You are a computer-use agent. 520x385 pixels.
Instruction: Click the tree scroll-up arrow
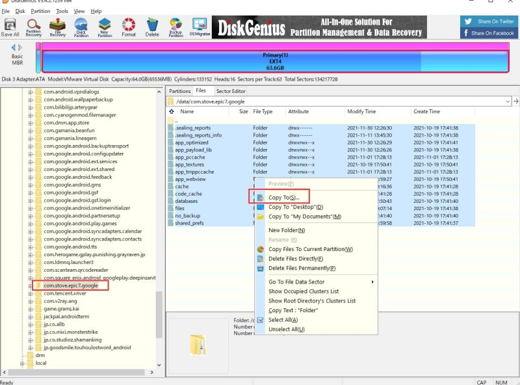tap(159, 92)
